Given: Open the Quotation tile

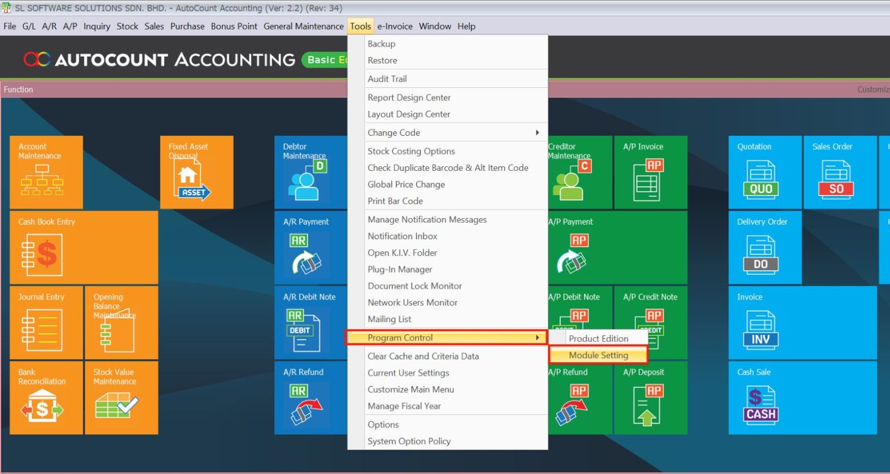Looking at the screenshot, I should (765, 172).
